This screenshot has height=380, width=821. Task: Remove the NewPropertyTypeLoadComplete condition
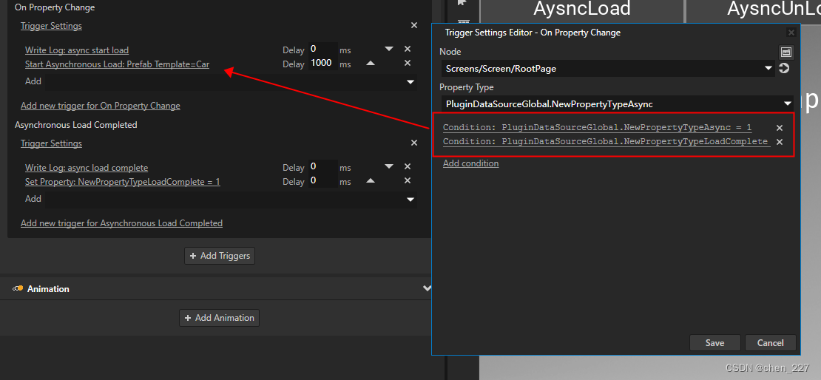click(x=779, y=142)
